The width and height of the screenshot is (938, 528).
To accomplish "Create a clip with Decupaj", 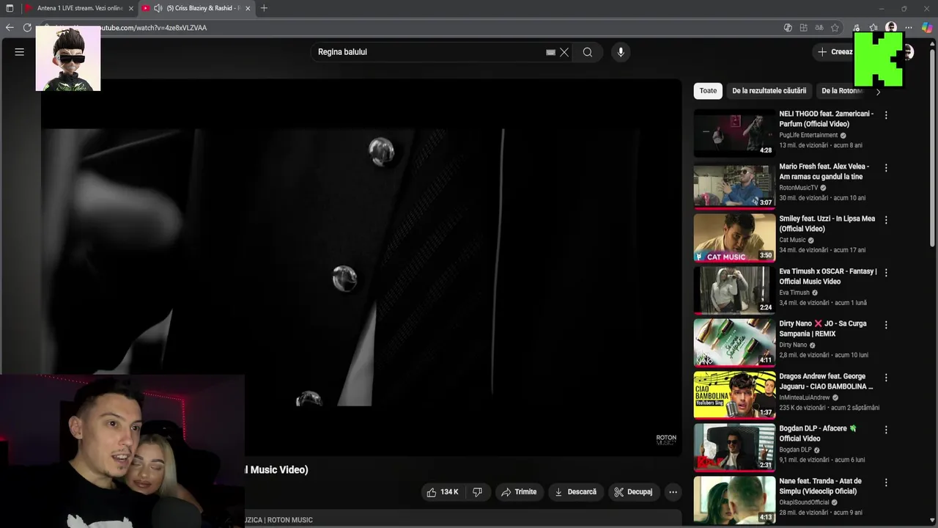I will [x=634, y=492].
